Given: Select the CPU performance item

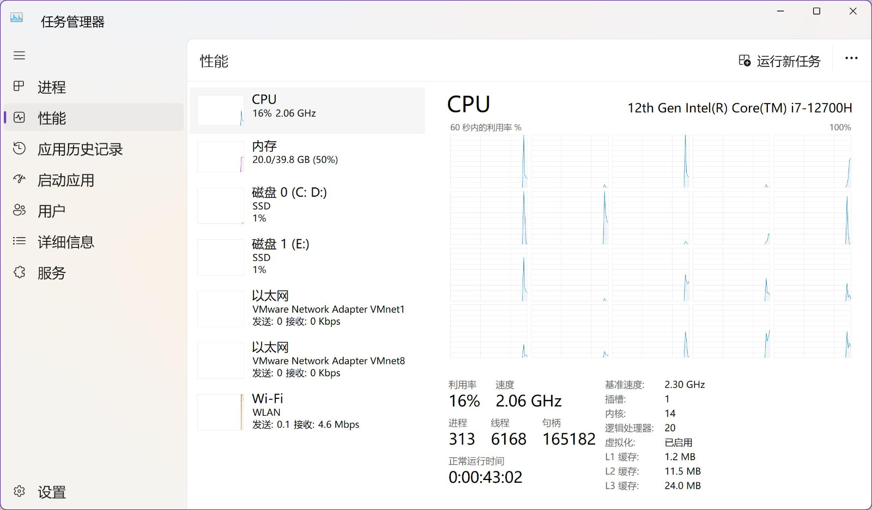Looking at the screenshot, I should [x=307, y=110].
